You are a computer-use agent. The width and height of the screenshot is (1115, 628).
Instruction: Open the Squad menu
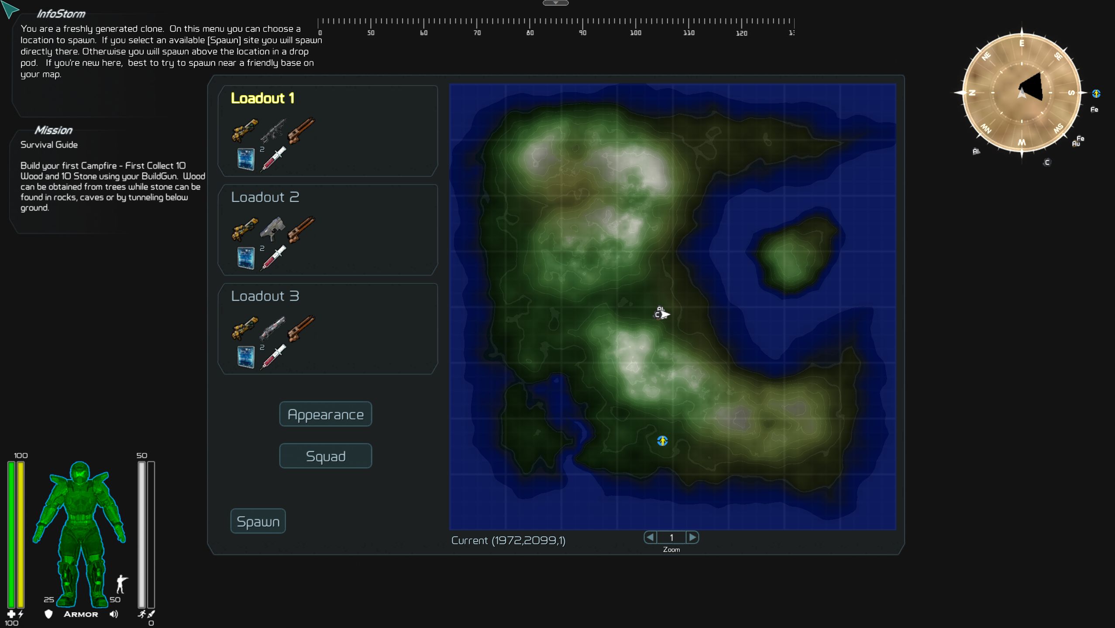326,456
